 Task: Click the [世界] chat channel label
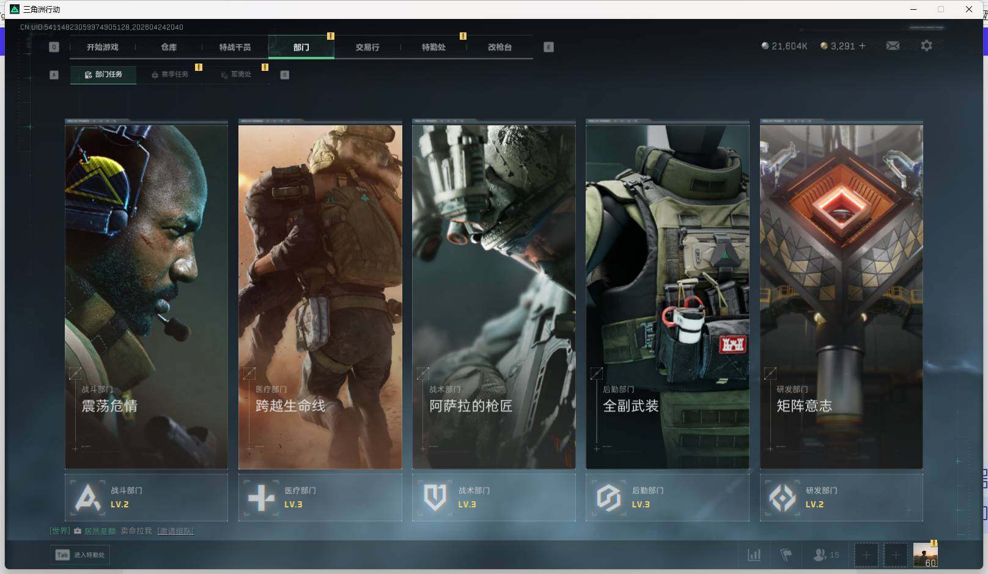[60, 531]
